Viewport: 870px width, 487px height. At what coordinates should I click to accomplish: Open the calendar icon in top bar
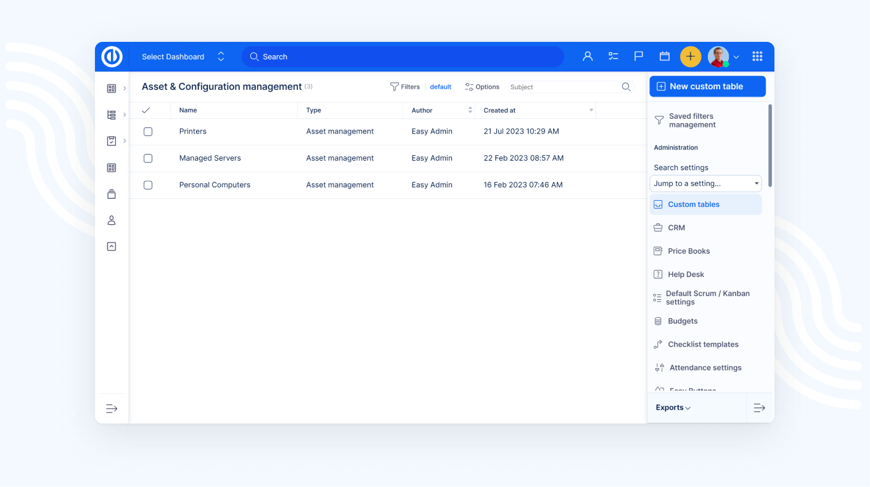point(664,57)
